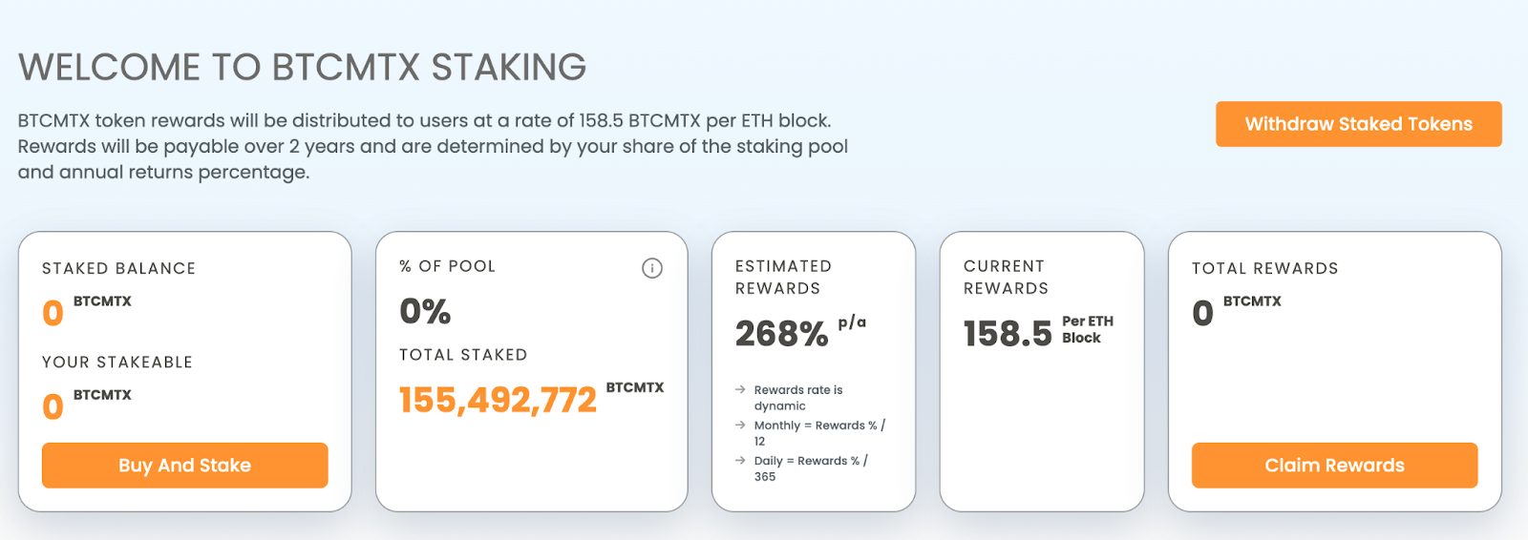This screenshot has width=1528, height=540.
Task: Click the arrow icon beside Rewards rate is dynamic
Action: coord(740,389)
